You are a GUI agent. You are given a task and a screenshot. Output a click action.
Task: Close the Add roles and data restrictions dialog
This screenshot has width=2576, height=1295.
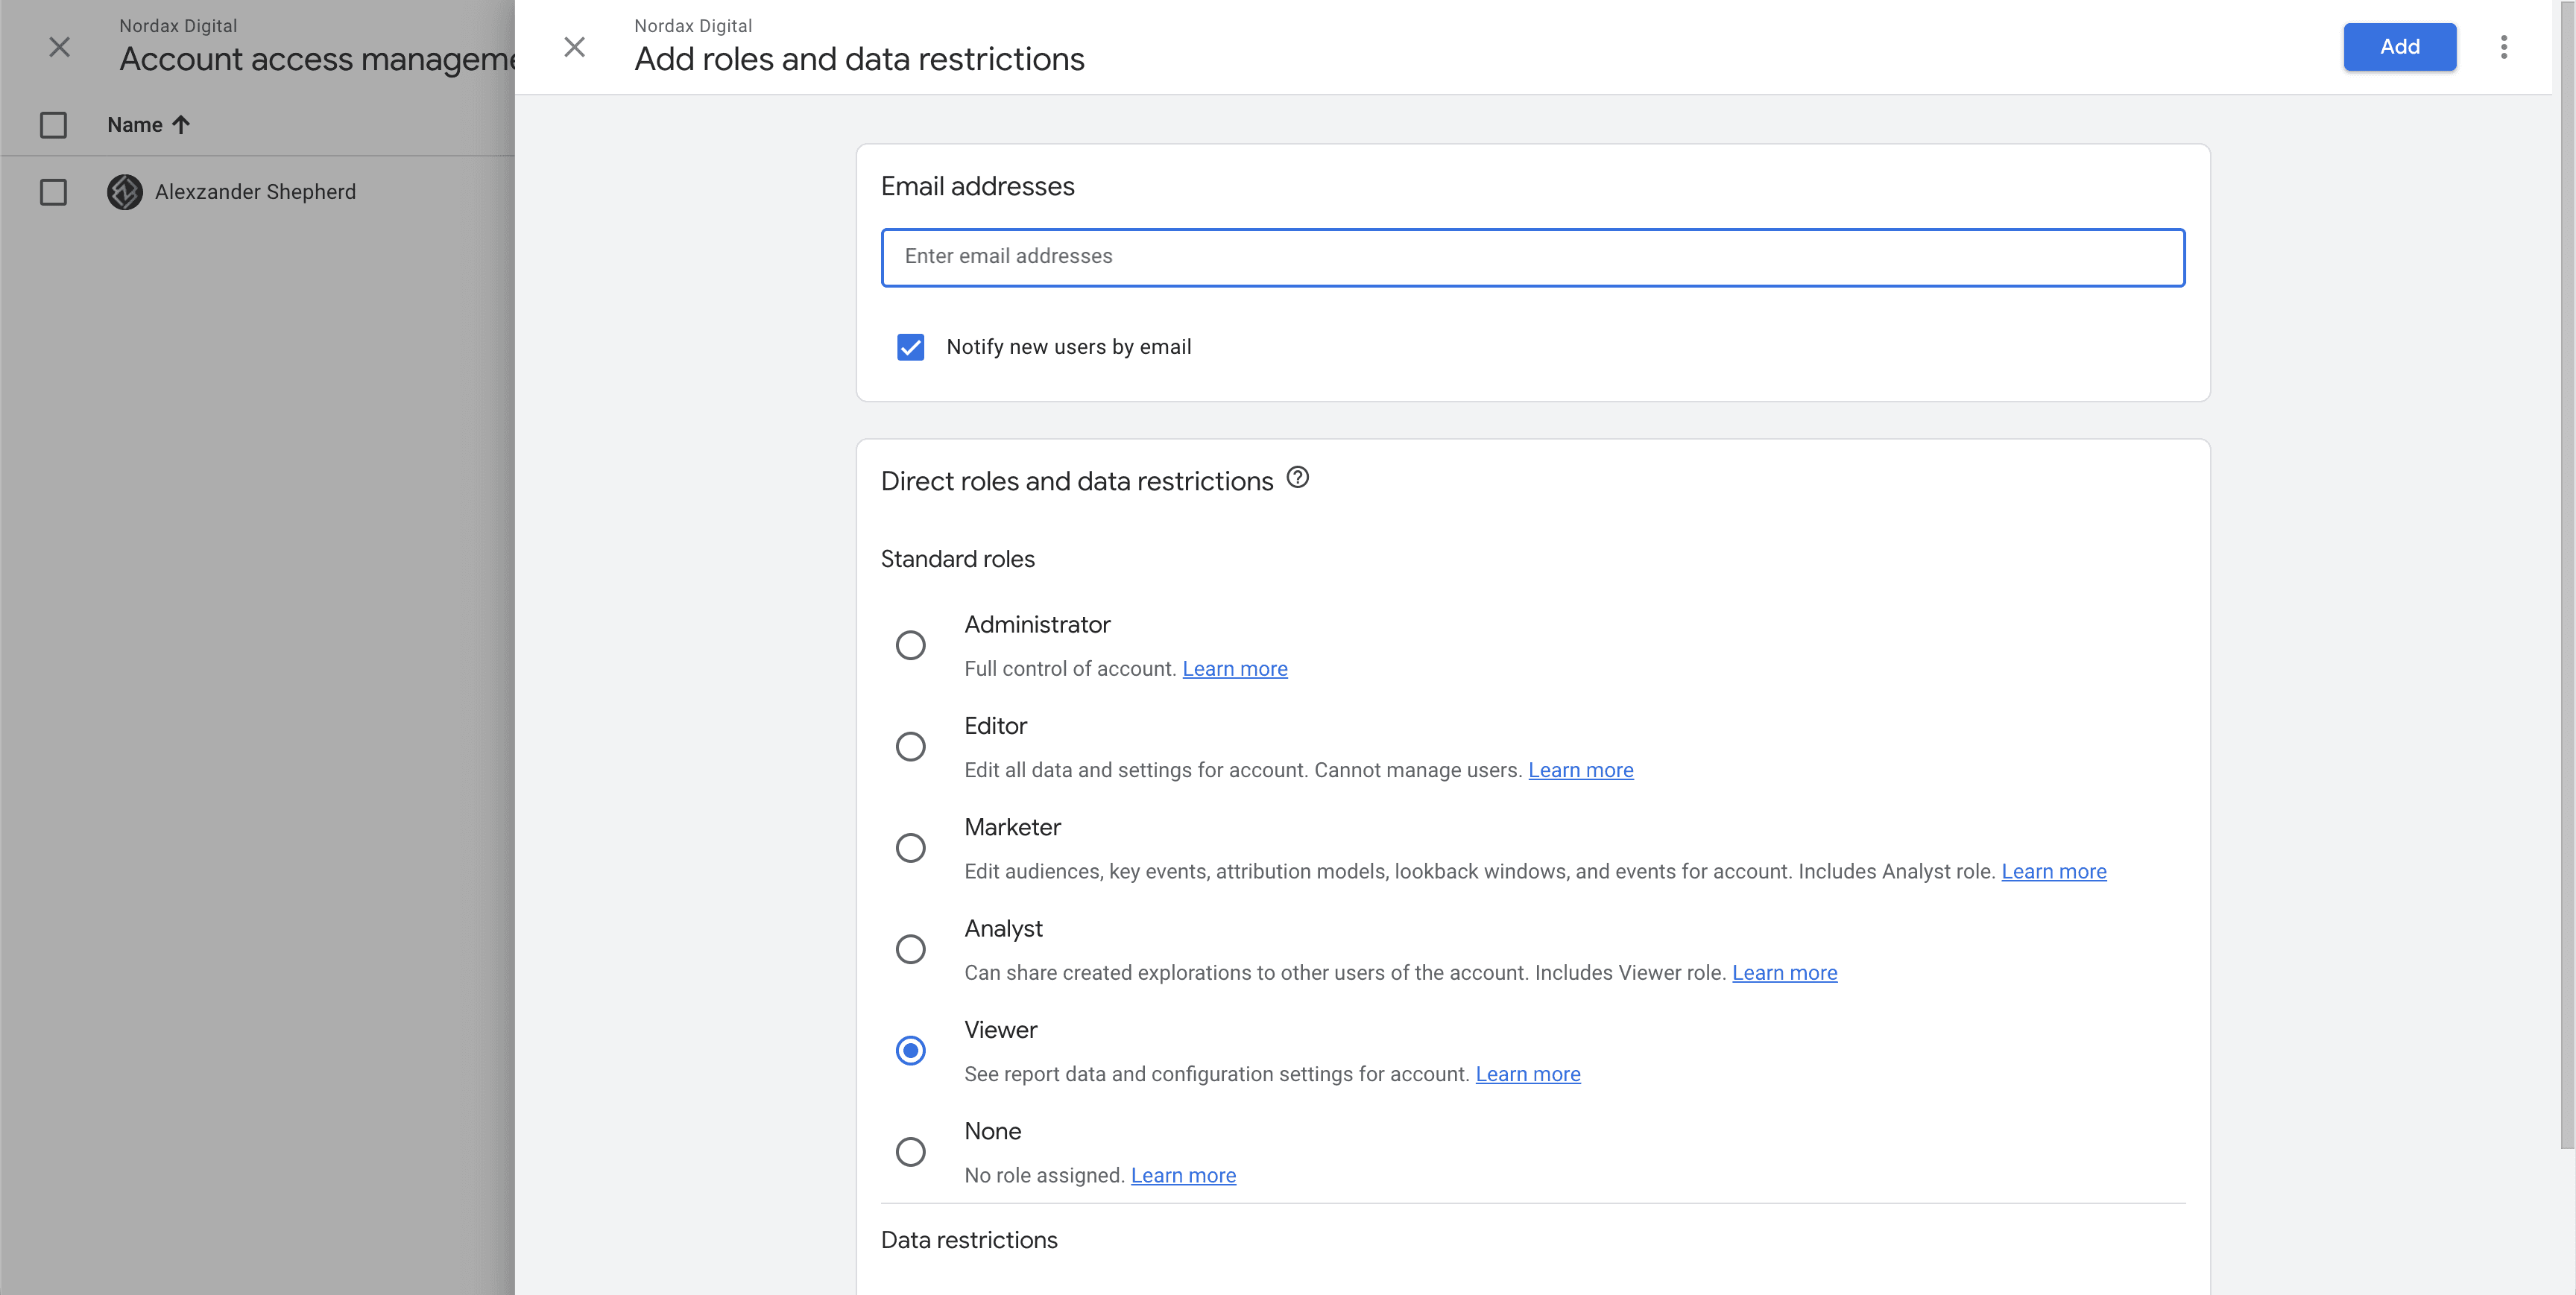[575, 47]
